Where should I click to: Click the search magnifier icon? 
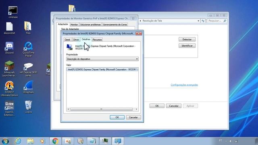pyautogui.click(x=225, y=21)
